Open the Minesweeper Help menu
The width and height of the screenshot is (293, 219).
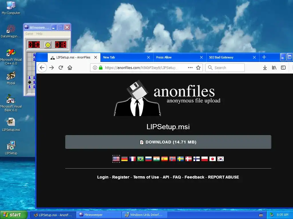point(39,34)
